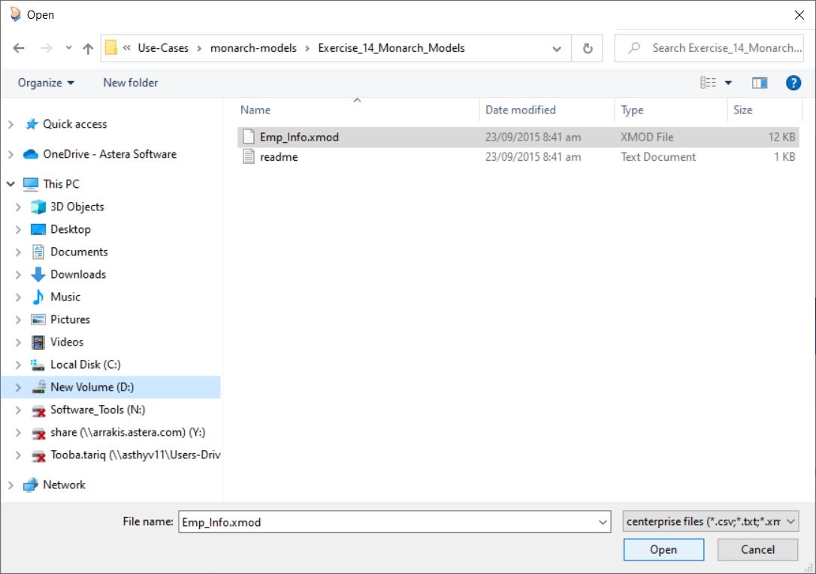Select Local Disk (C:) drive
The image size is (816, 574).
85,364
